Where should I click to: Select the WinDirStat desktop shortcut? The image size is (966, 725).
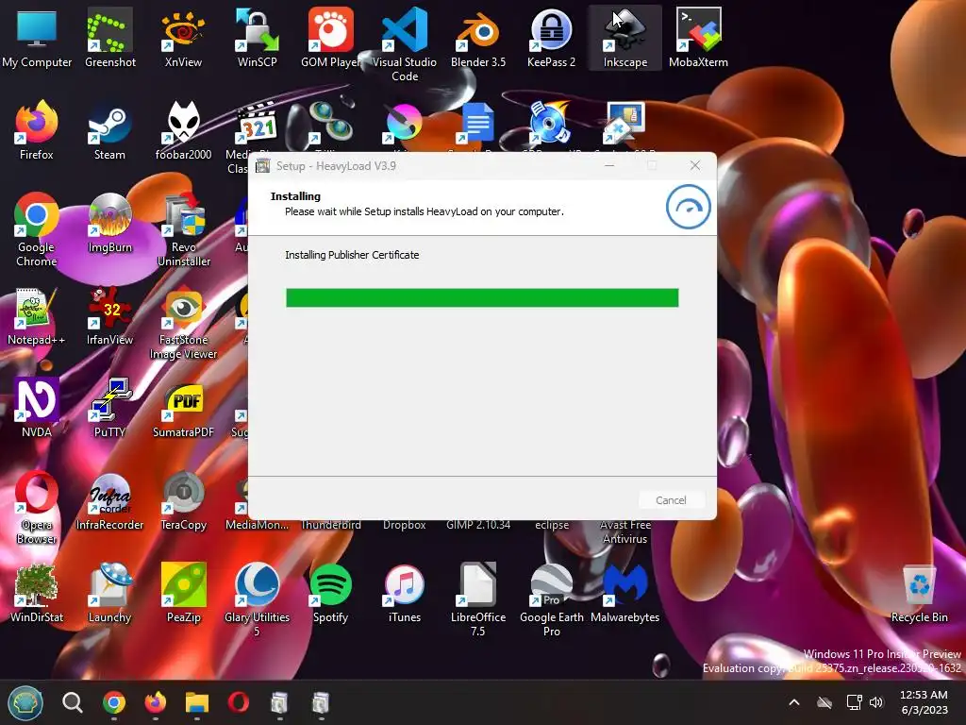(37, 593)
